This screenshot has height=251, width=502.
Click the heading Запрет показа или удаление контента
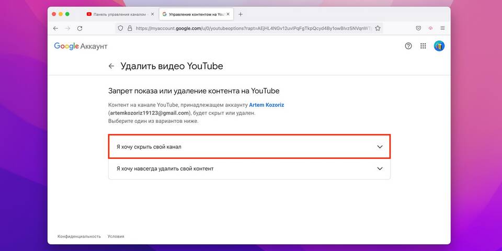point(193,91)
